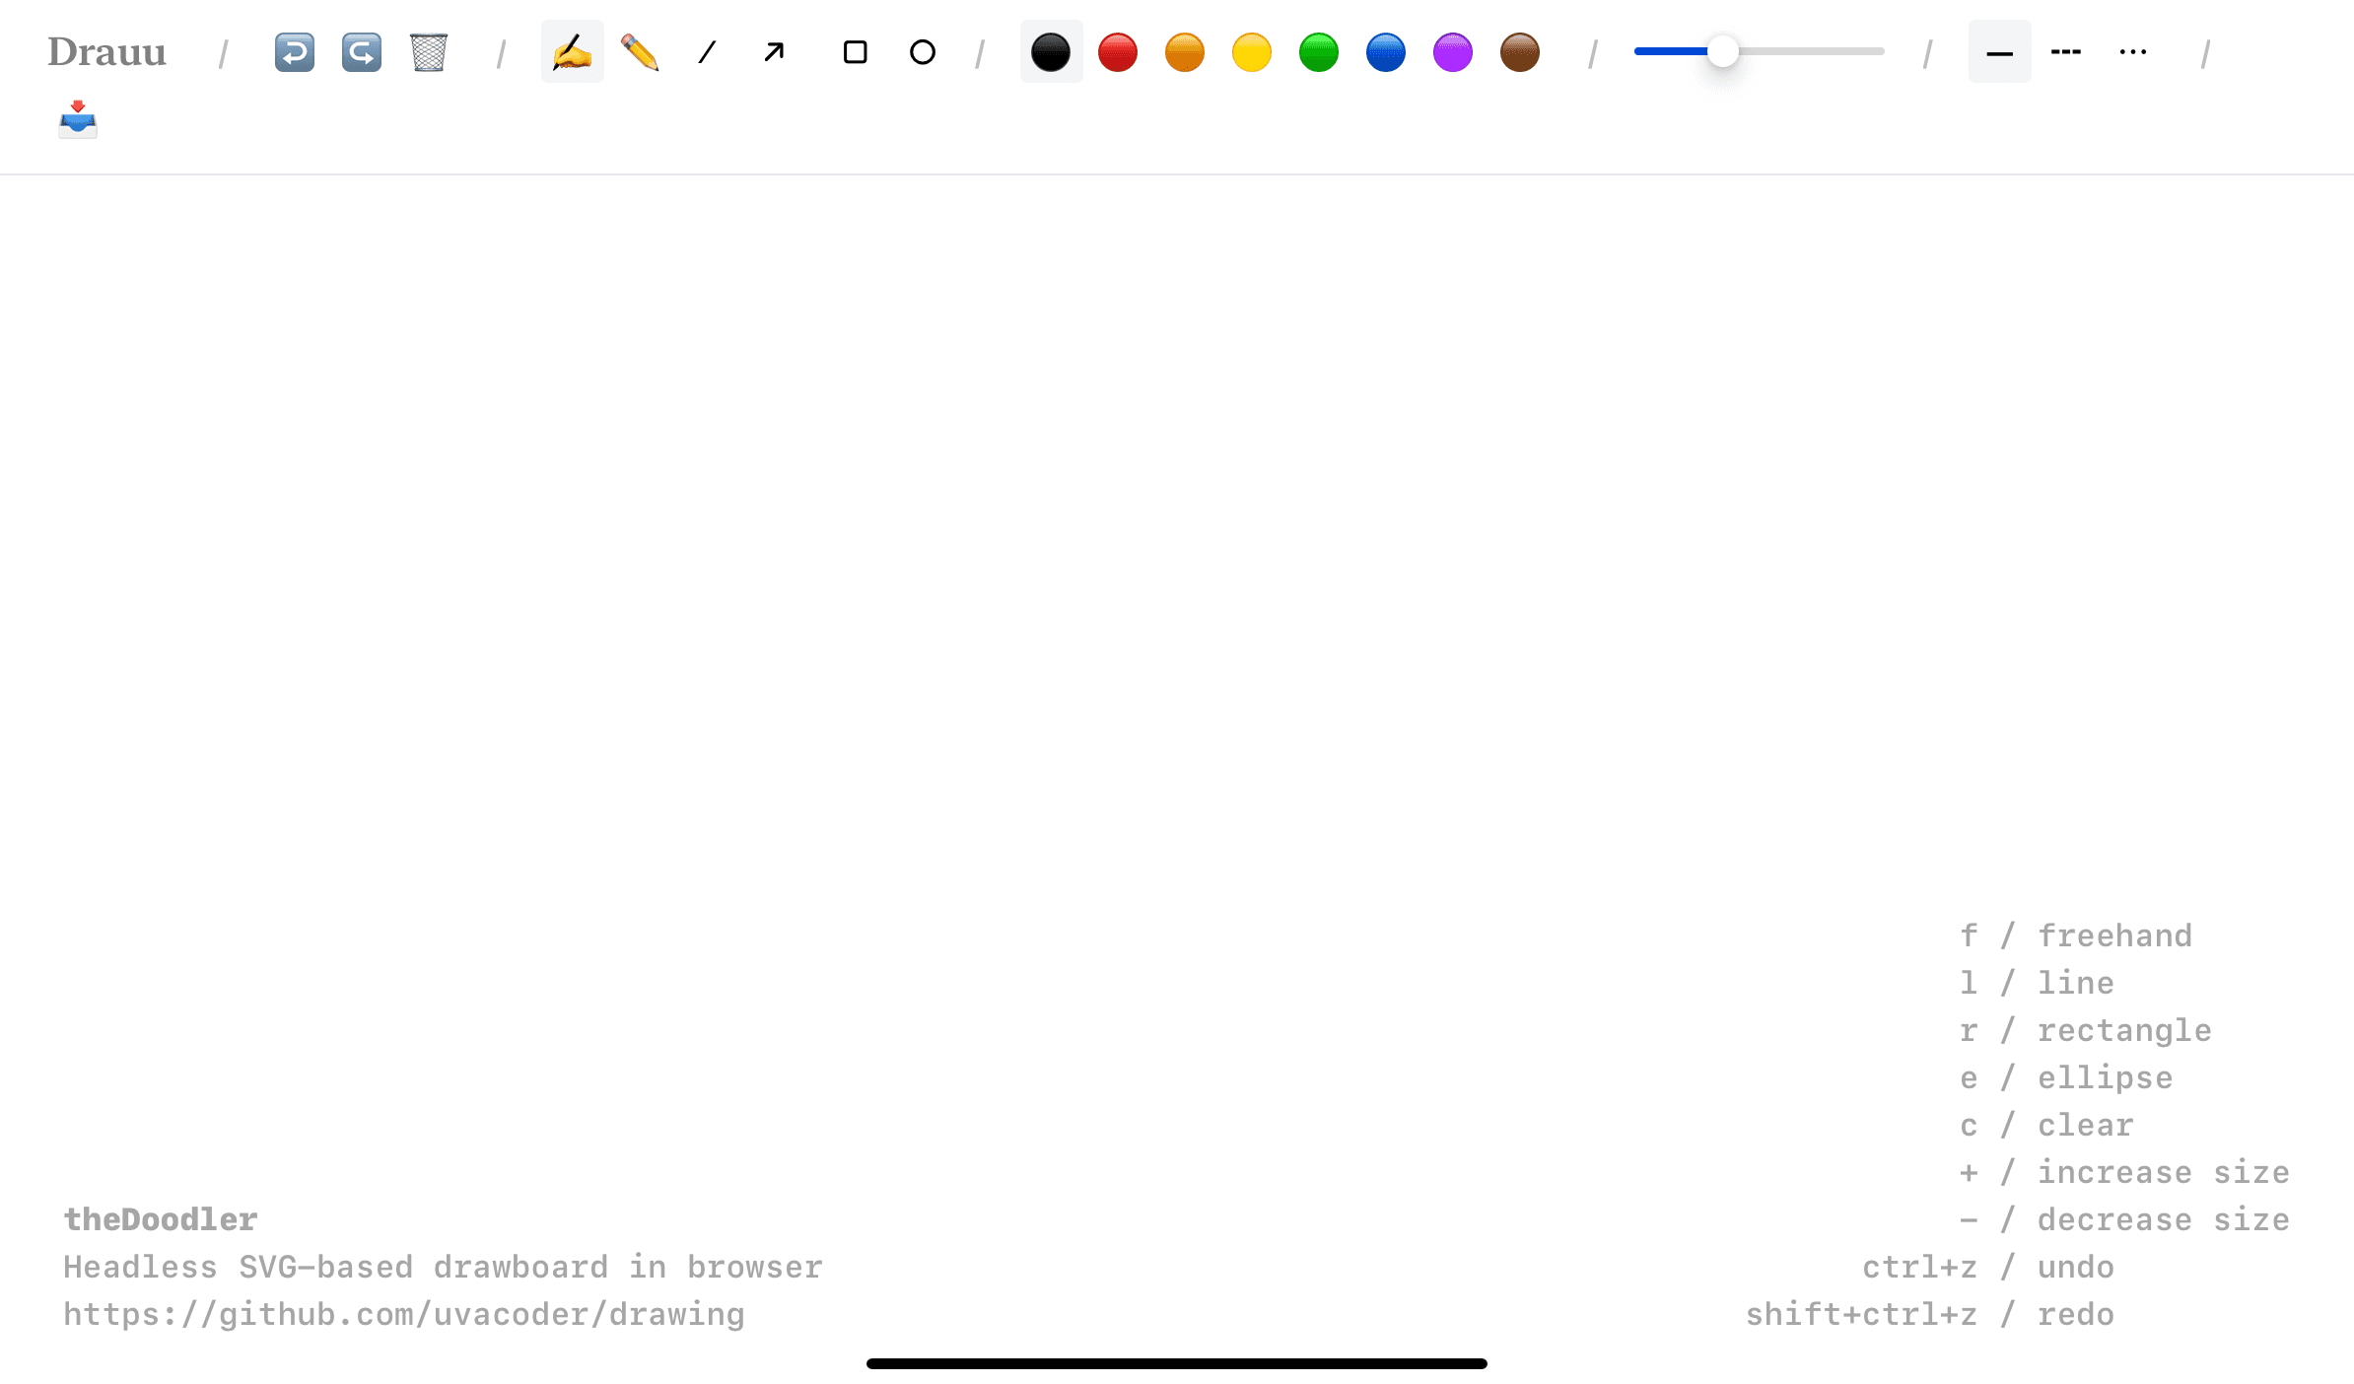This screenshot has height=1384, width=2354.
Task: Click the 'Headless SVG-based drawboard in browser' text
Action: 443,1267
